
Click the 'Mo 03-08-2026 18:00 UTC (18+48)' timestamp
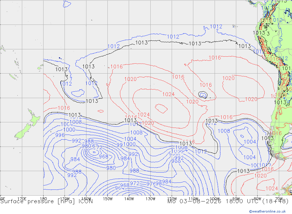(228, 201)
